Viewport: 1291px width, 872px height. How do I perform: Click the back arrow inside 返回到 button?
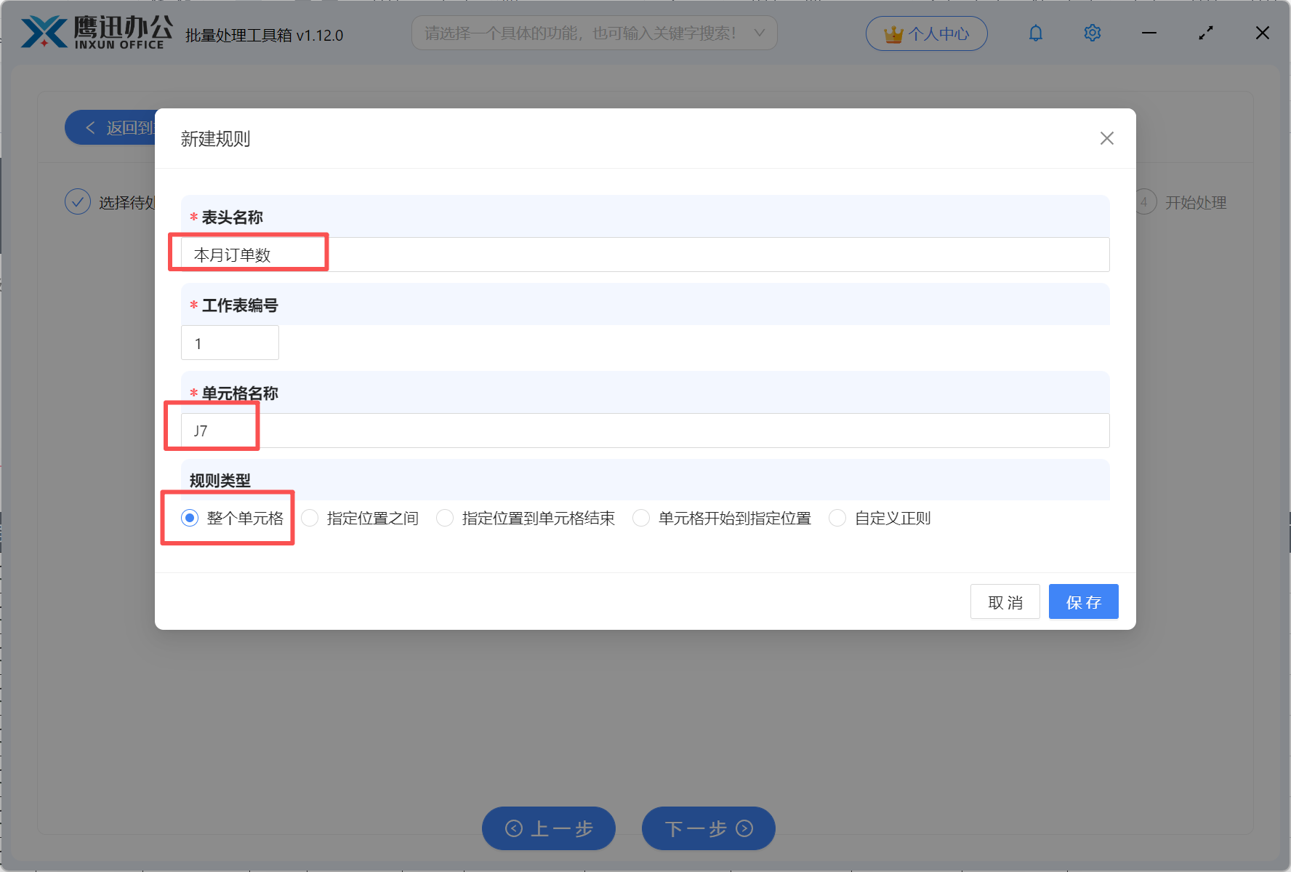click(90, 127)
